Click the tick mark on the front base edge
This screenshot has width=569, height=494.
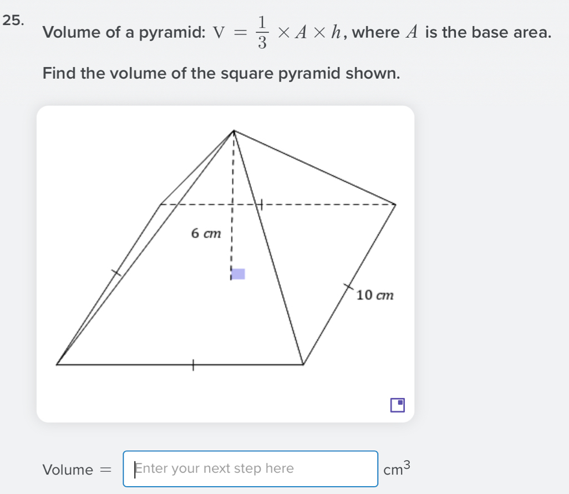click(192, 365)
